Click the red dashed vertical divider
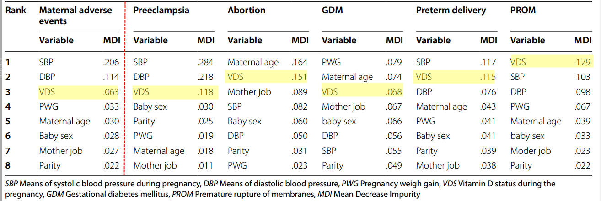601x201 pixels. [x=125, y=91]
